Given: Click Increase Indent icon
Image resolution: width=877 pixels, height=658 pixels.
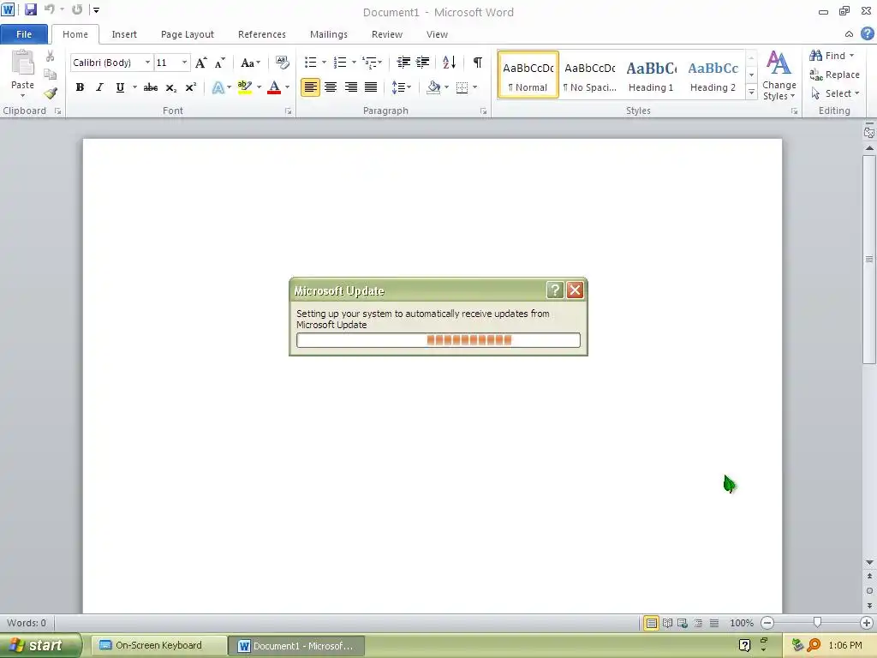Looking at the screenshot, I should (x=423, y=62).
